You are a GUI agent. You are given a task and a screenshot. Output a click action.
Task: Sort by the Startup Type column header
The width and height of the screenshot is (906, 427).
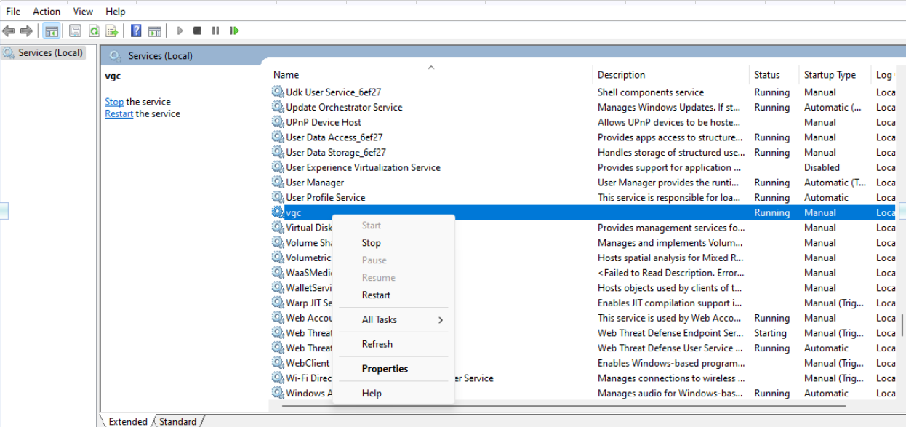coord(830,75)
